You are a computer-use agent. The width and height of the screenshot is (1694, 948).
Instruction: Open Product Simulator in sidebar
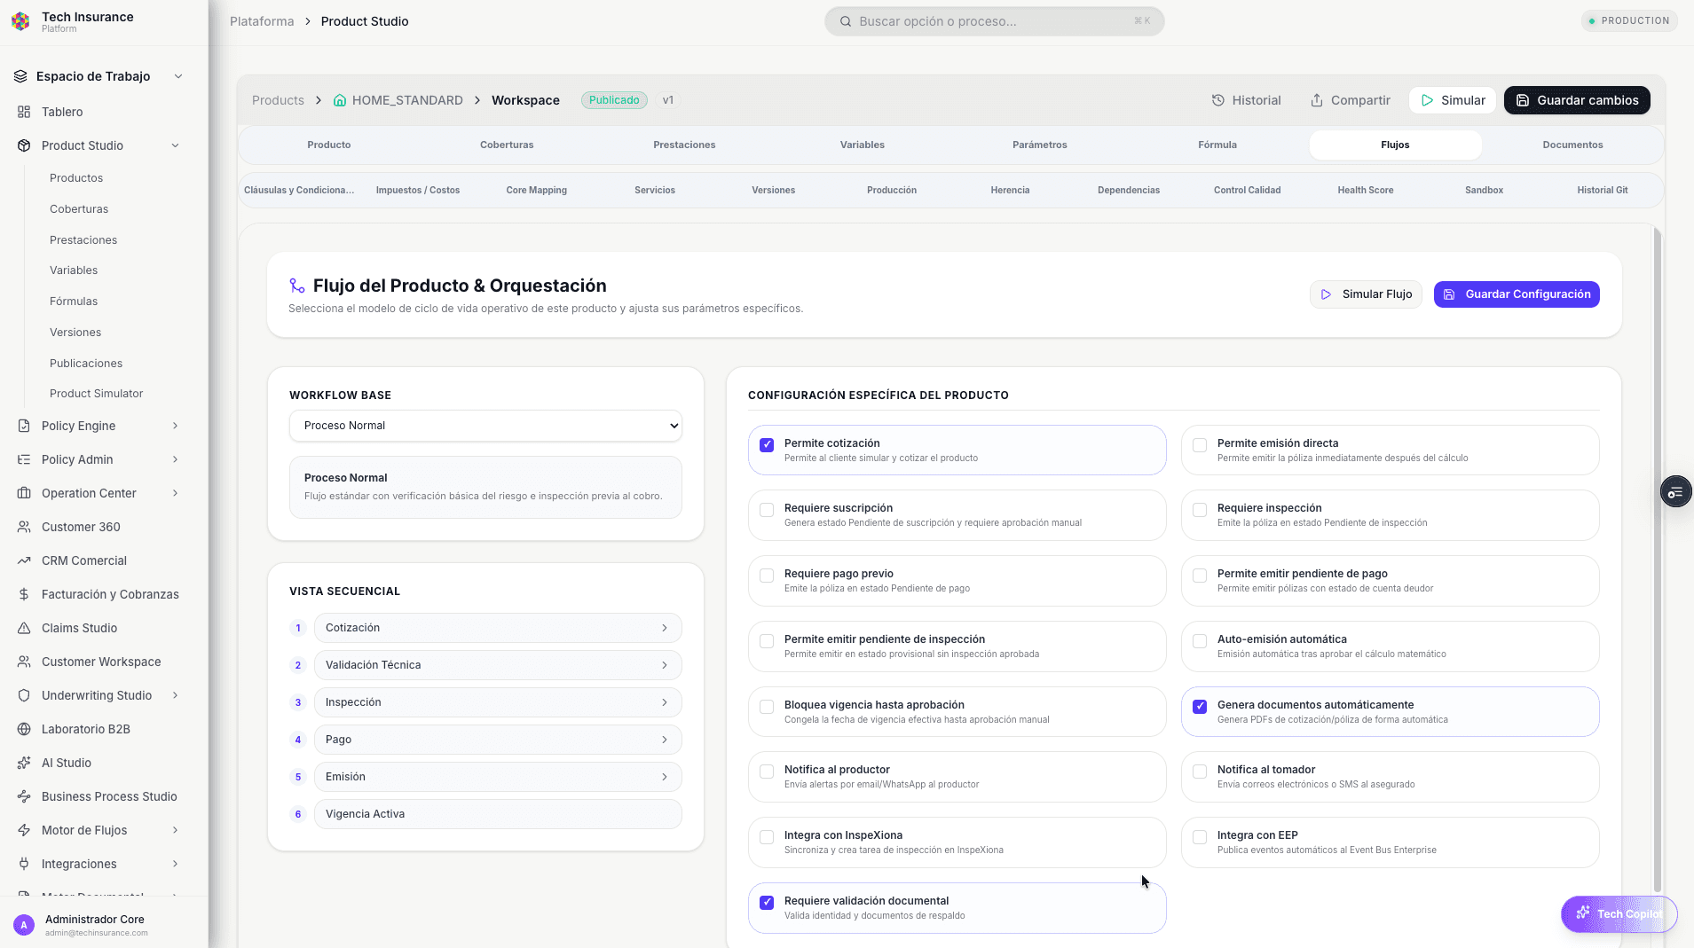pyautogui.click(x=96, y=394)
